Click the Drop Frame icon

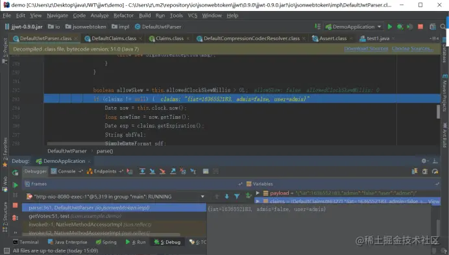point(183,171)
